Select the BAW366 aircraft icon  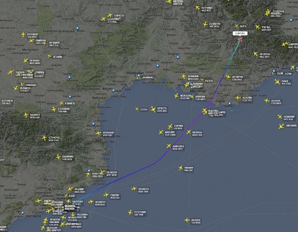[x=192, y=97]
